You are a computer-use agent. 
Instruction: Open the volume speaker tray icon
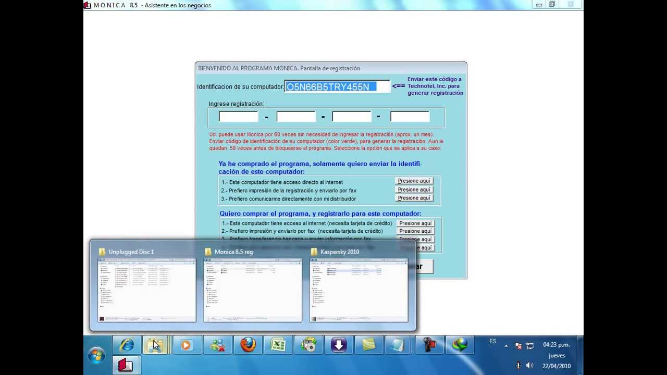(x=530, y=366)
